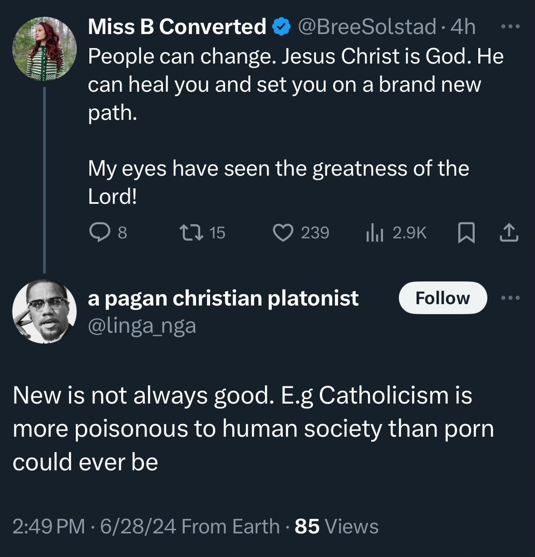This screenshot has width=535, height=557.
Task: Open the @linga_nga handle
Action: pos(142,326)
